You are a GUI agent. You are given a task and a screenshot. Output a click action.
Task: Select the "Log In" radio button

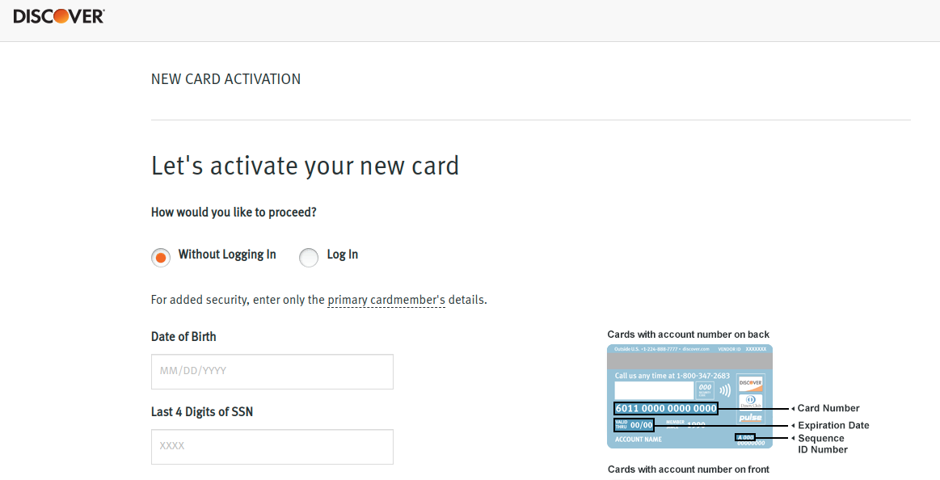(x=308, y=257)
